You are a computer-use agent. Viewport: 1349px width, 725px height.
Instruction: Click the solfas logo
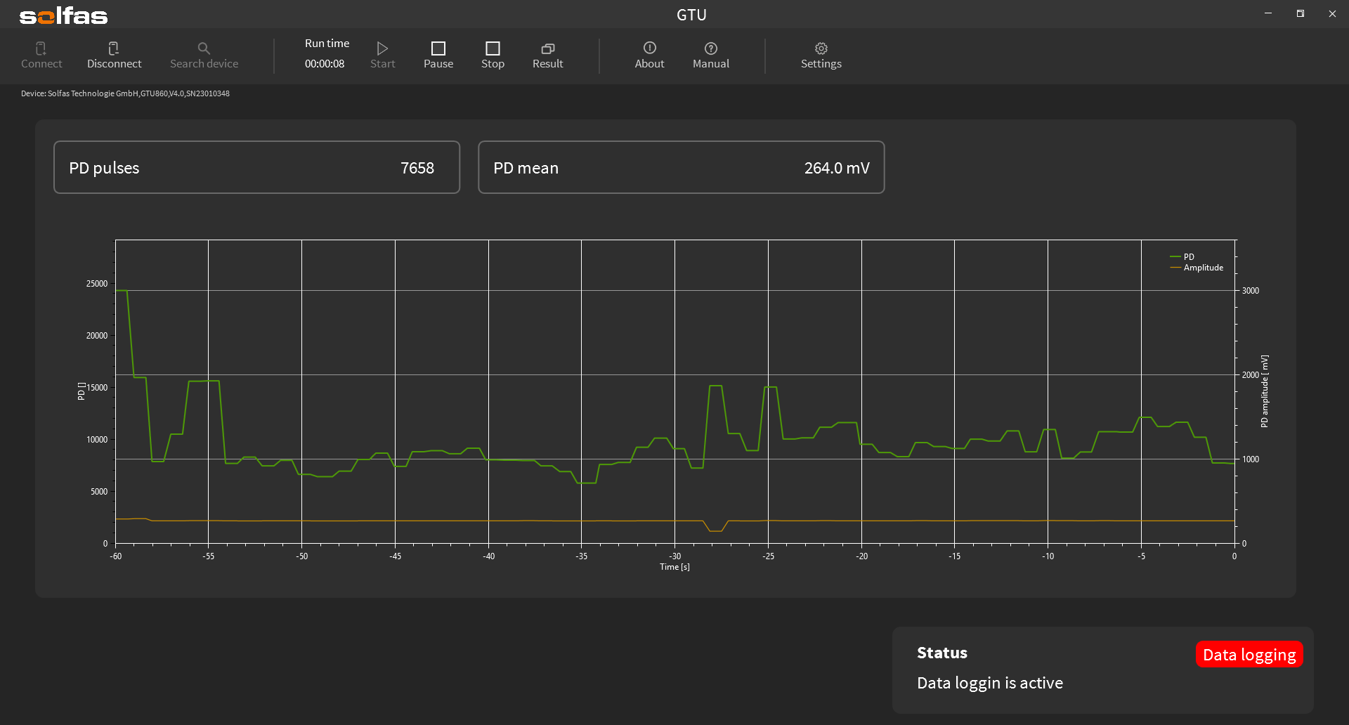click(63, 15)
